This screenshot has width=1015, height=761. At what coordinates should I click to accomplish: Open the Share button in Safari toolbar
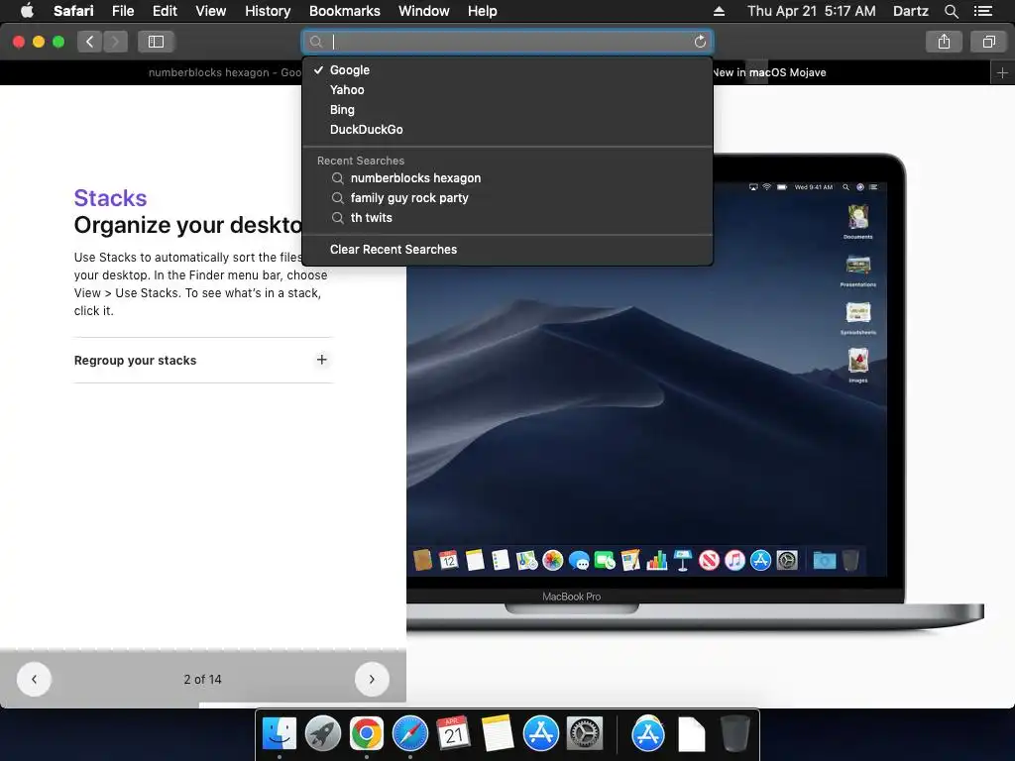[944, 42]
